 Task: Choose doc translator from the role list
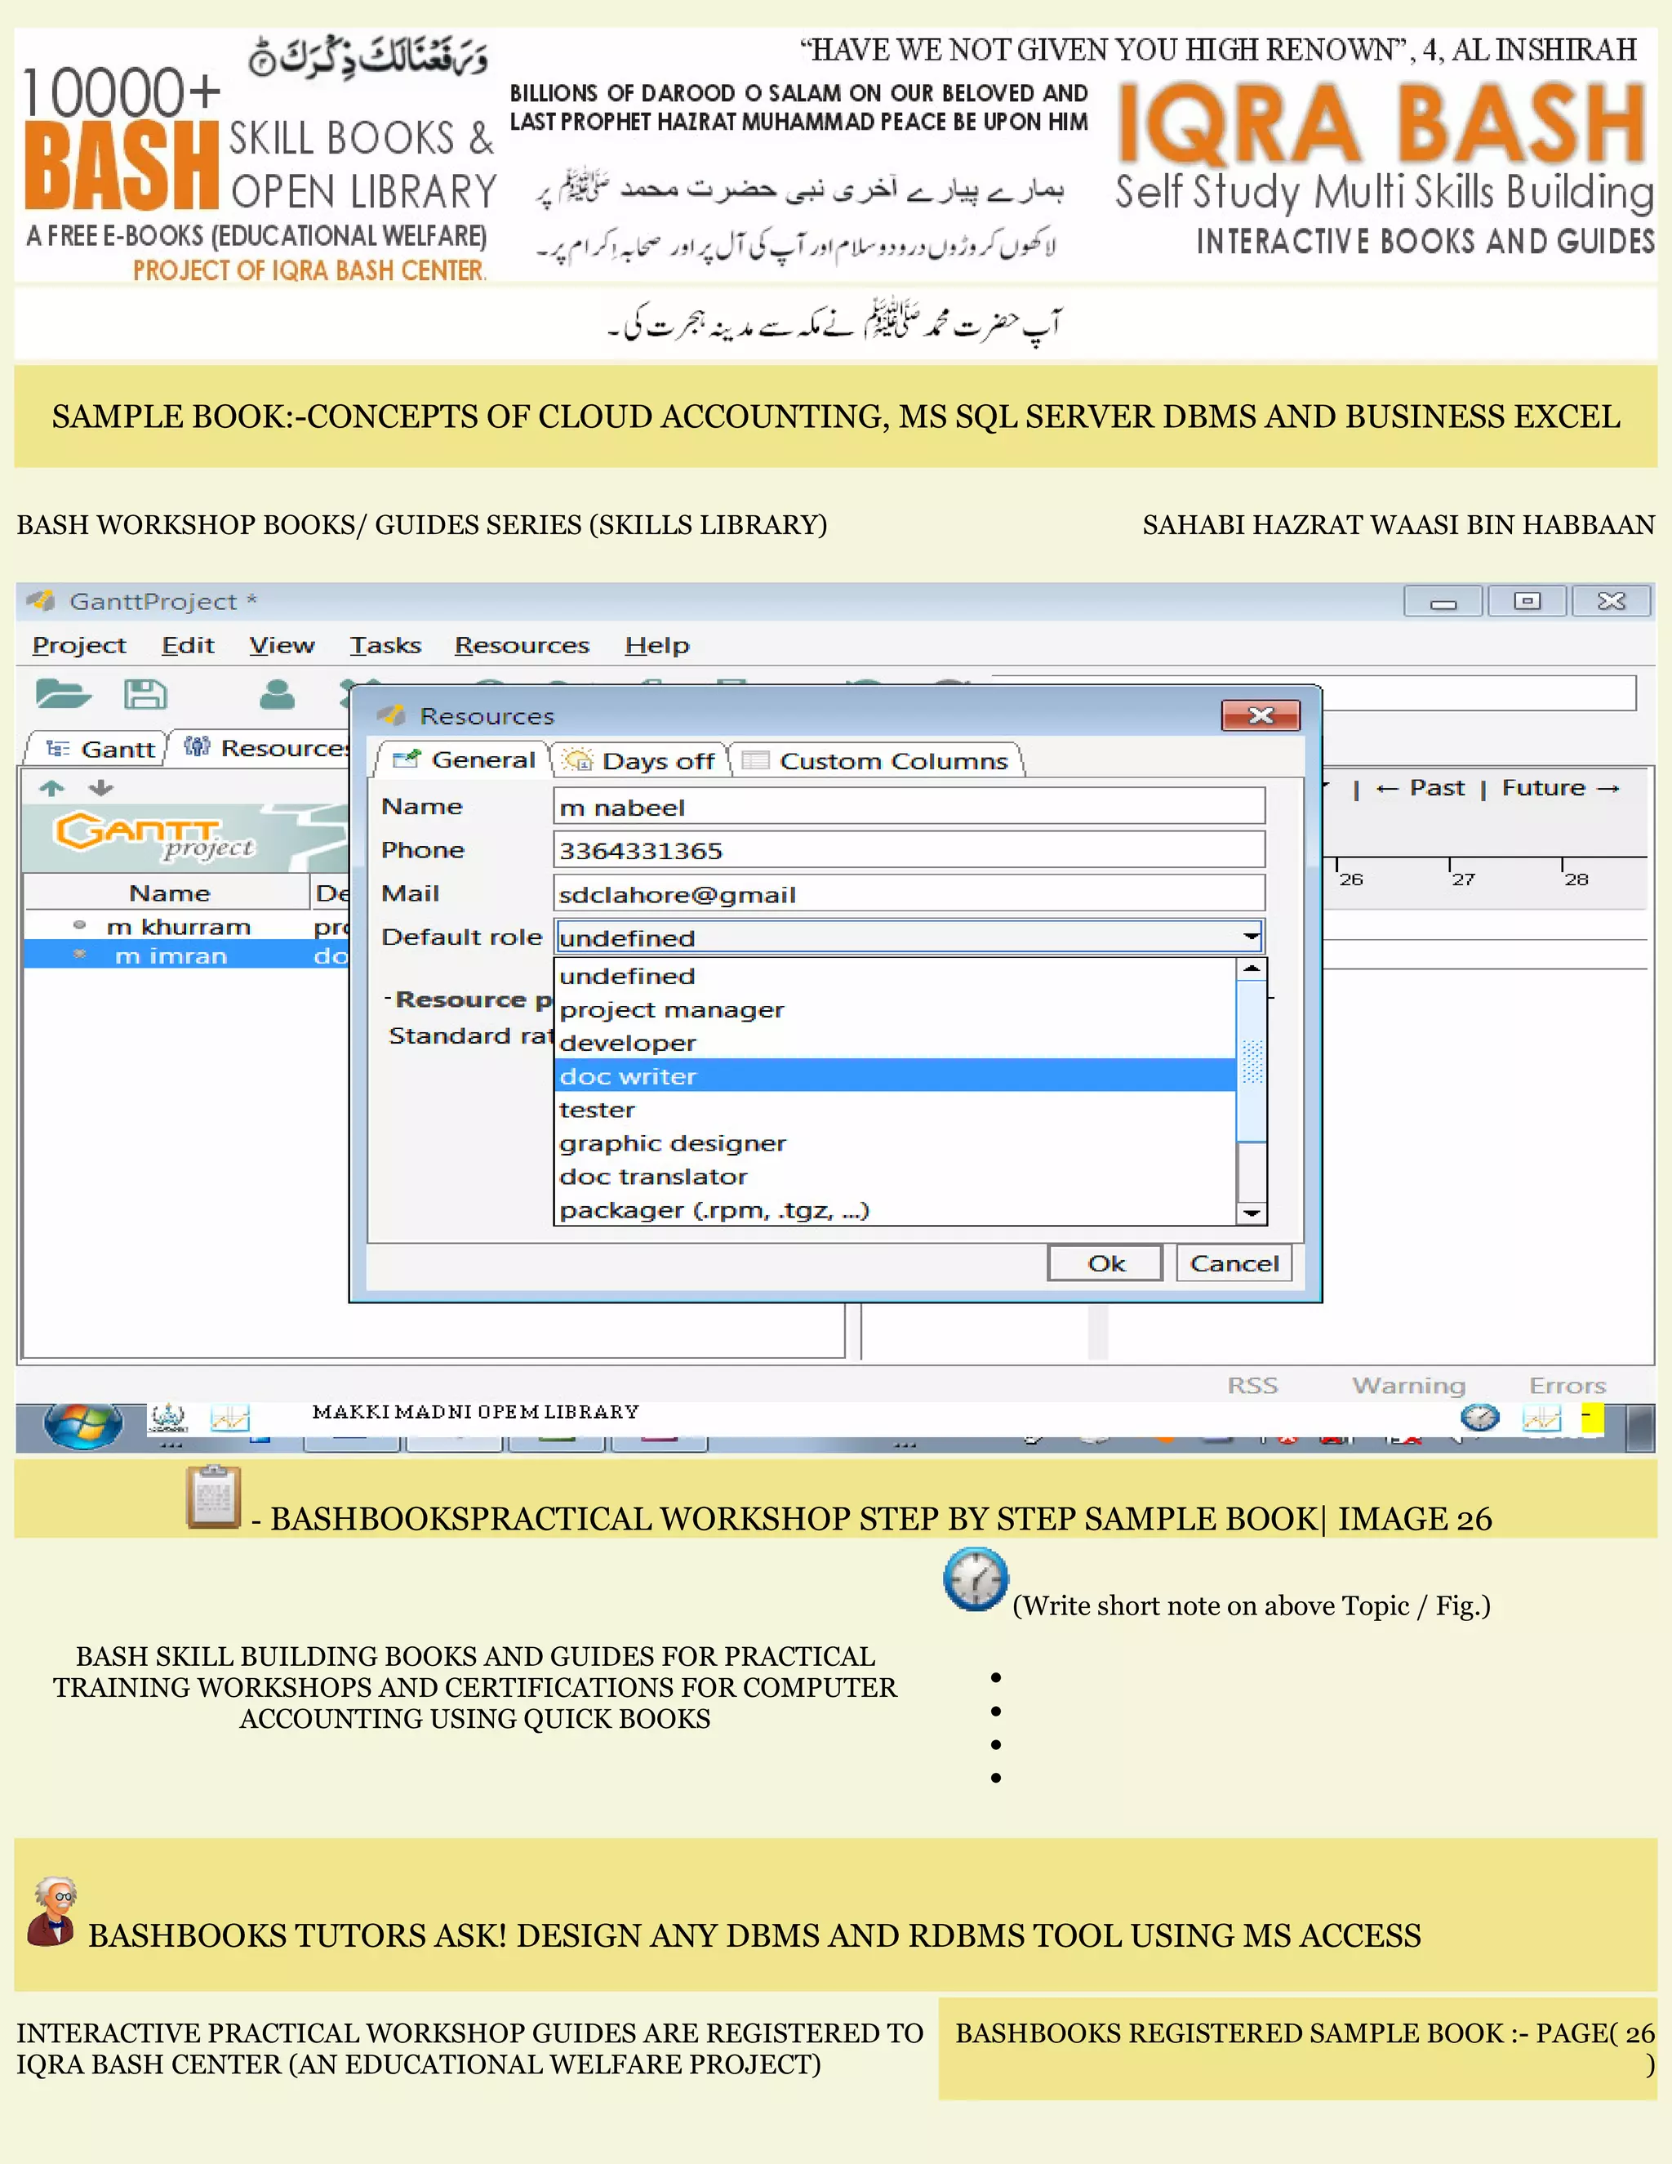tap(896, 1176)
